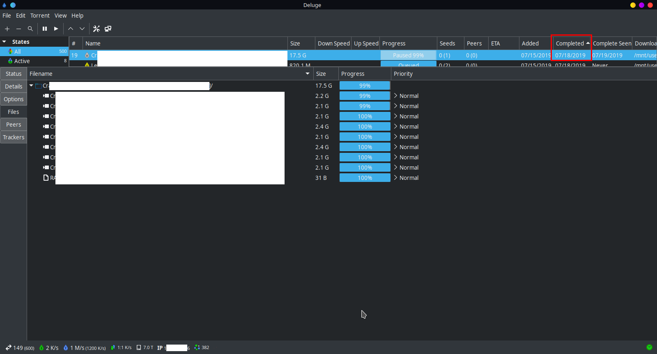Click the DHT nodes 382 indicator
Image resolution: width=657 pixels, height=354 pixels.
coord(202,347)
